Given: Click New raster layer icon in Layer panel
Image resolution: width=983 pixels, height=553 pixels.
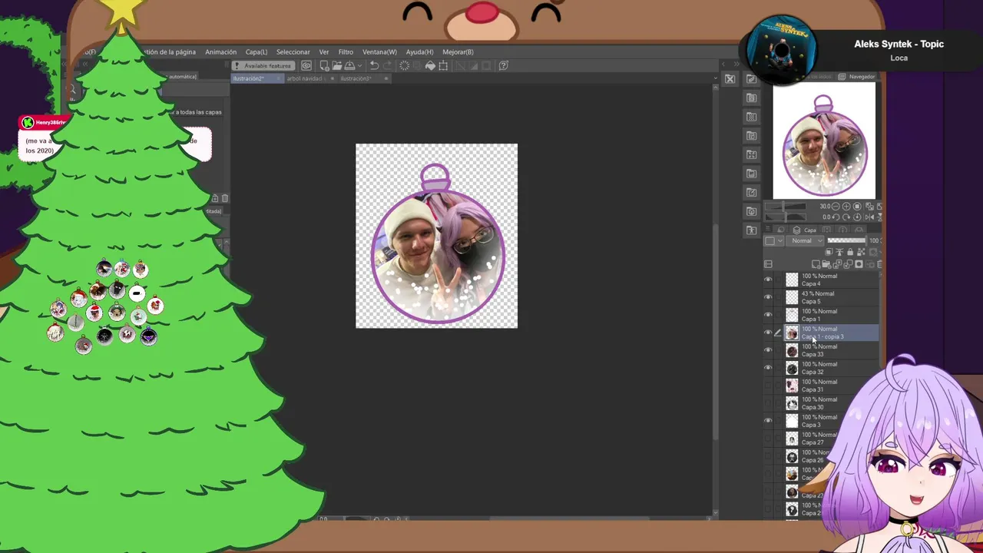Looking at the screenshot, I should coord(816,264).
